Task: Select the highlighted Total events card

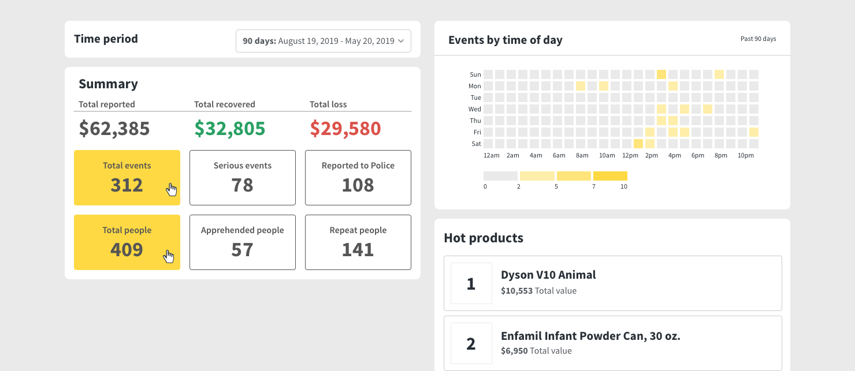Action: coord(127,178)
